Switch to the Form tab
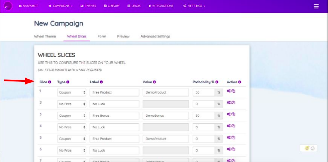This screenshot has height=162, width=328. (x=102, y=37)
